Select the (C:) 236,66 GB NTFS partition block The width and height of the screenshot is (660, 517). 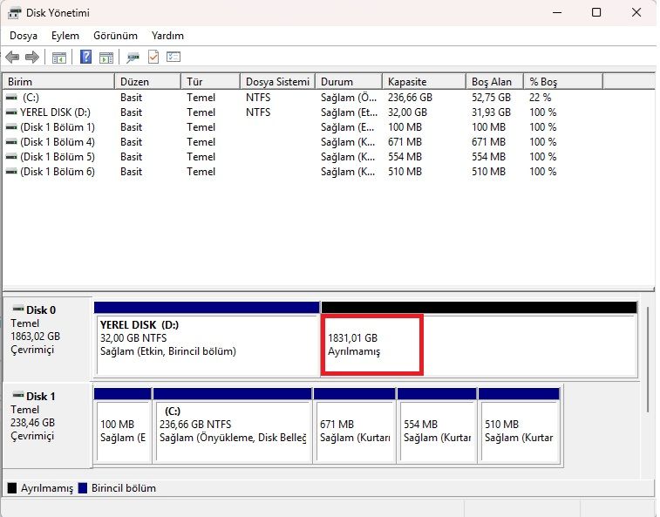pyautogui.click(x=232, y=431)
